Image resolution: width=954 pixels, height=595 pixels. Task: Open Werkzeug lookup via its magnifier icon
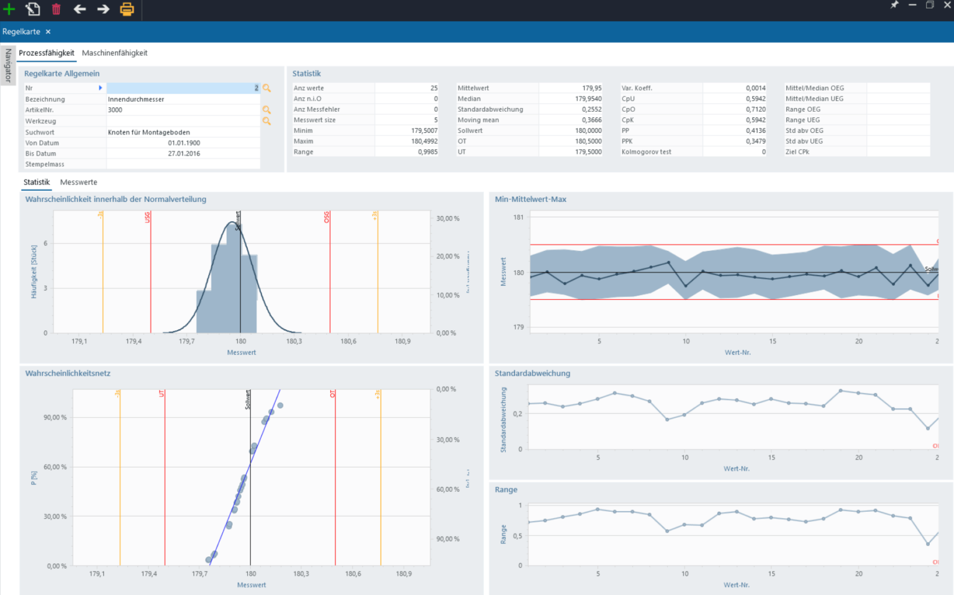(x=267, y=121)
